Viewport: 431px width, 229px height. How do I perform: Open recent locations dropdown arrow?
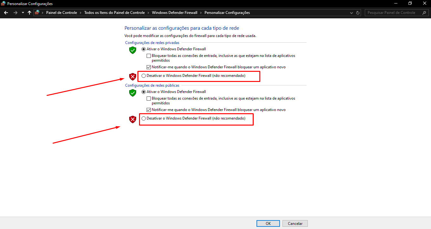23,13
